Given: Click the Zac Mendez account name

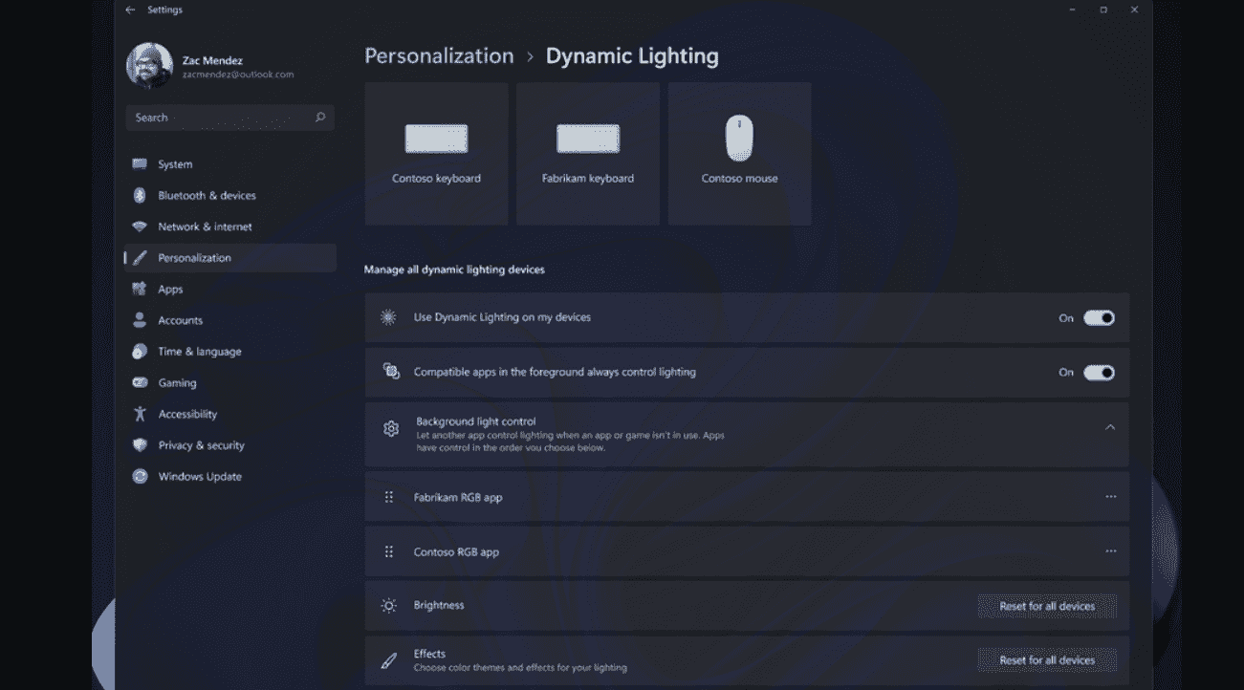Looking at the screenshot, I should (x=212, y=60).
